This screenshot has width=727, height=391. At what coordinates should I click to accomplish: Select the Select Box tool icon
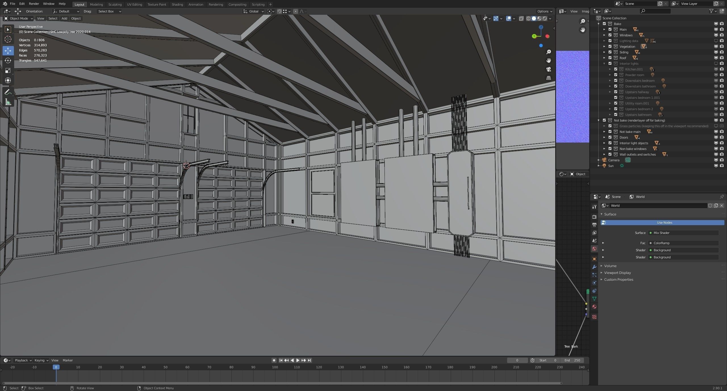tap(8, 30)
